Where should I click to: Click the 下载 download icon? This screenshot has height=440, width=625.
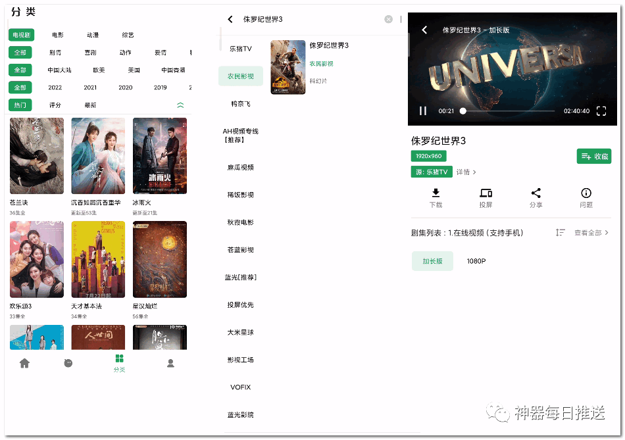(x=436, y=193)
